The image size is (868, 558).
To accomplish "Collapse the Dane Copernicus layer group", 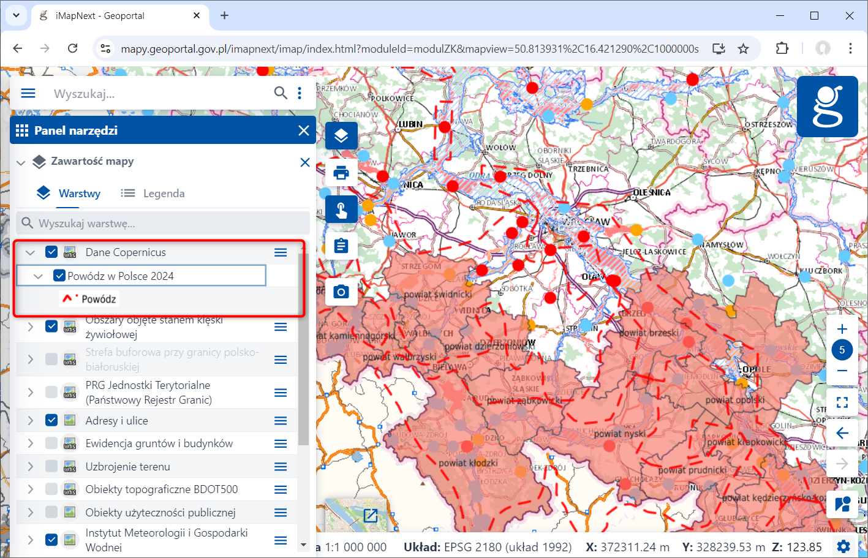I will point(30,252).
